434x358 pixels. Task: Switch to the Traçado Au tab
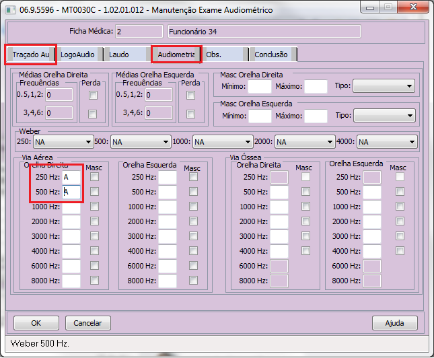31,55
